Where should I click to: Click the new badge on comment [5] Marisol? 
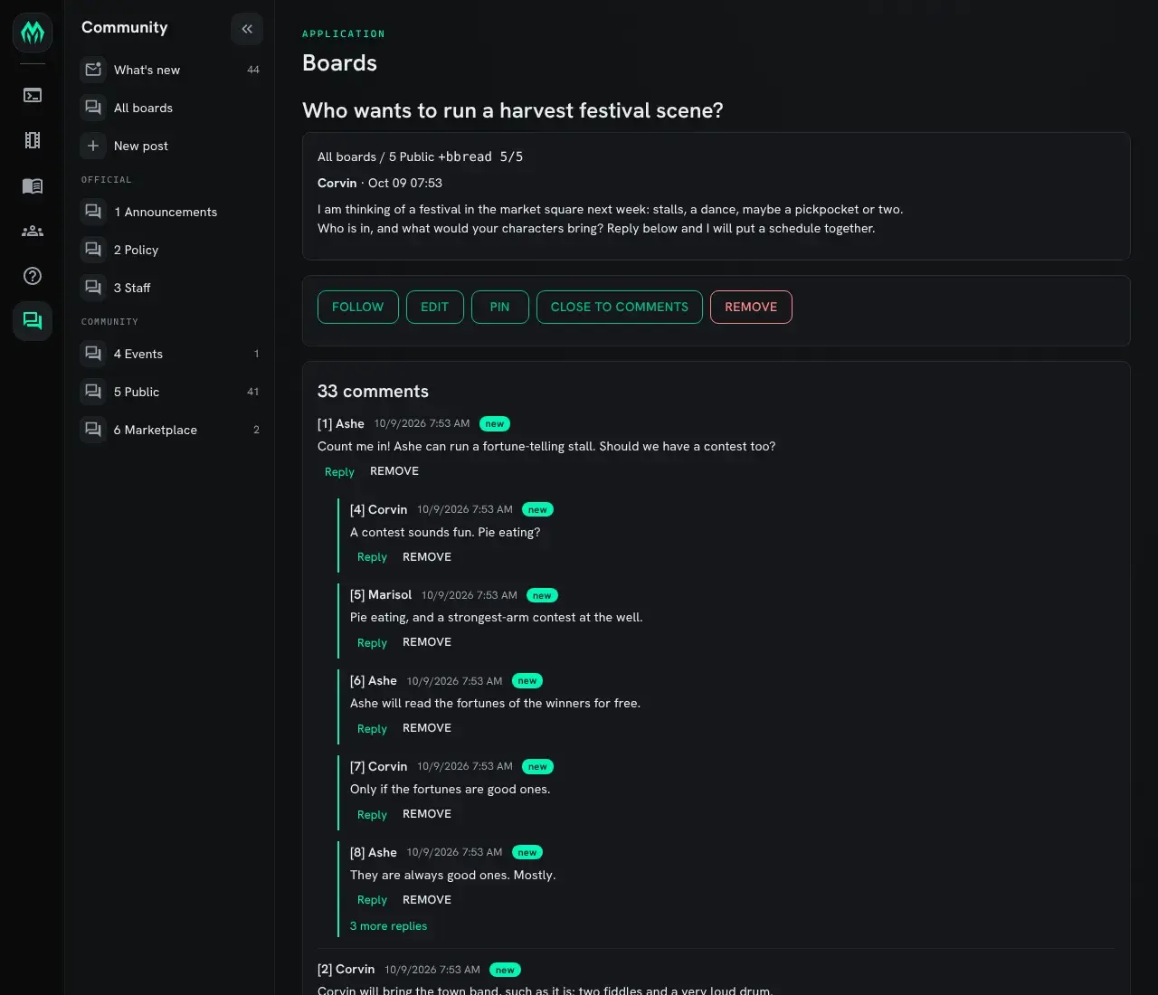pyautogui.click(x=542, y=595)
